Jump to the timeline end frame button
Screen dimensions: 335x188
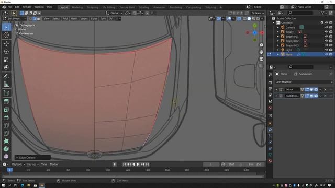[147, 164]
